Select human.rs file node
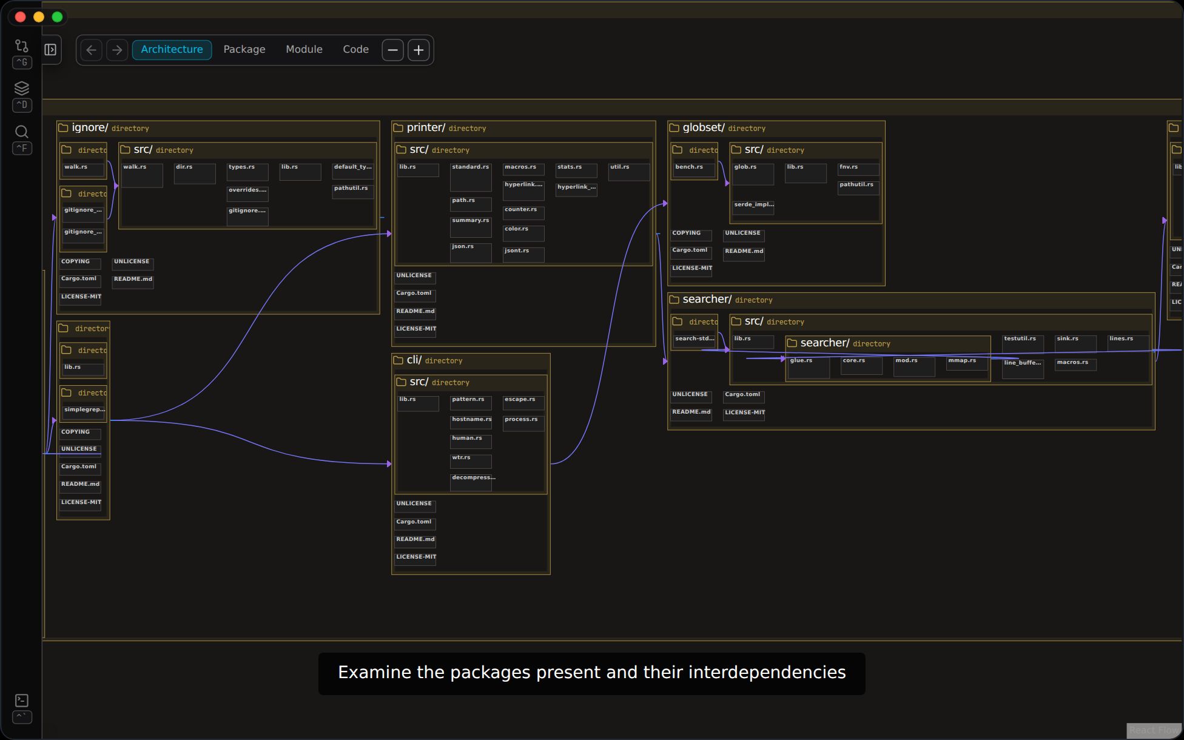This screenshot has height=740, width=1184. pos(471,441)
